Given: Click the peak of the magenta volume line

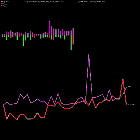Looking at the screenshot, I should pos(89,54).
